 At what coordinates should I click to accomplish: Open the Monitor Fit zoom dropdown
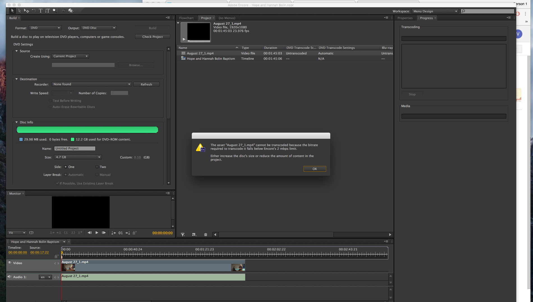(x=17, y=233)
